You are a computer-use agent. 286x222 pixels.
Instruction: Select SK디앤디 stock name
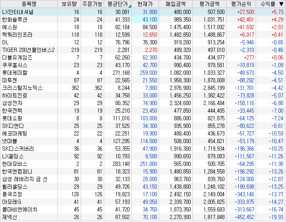[13, 126]
